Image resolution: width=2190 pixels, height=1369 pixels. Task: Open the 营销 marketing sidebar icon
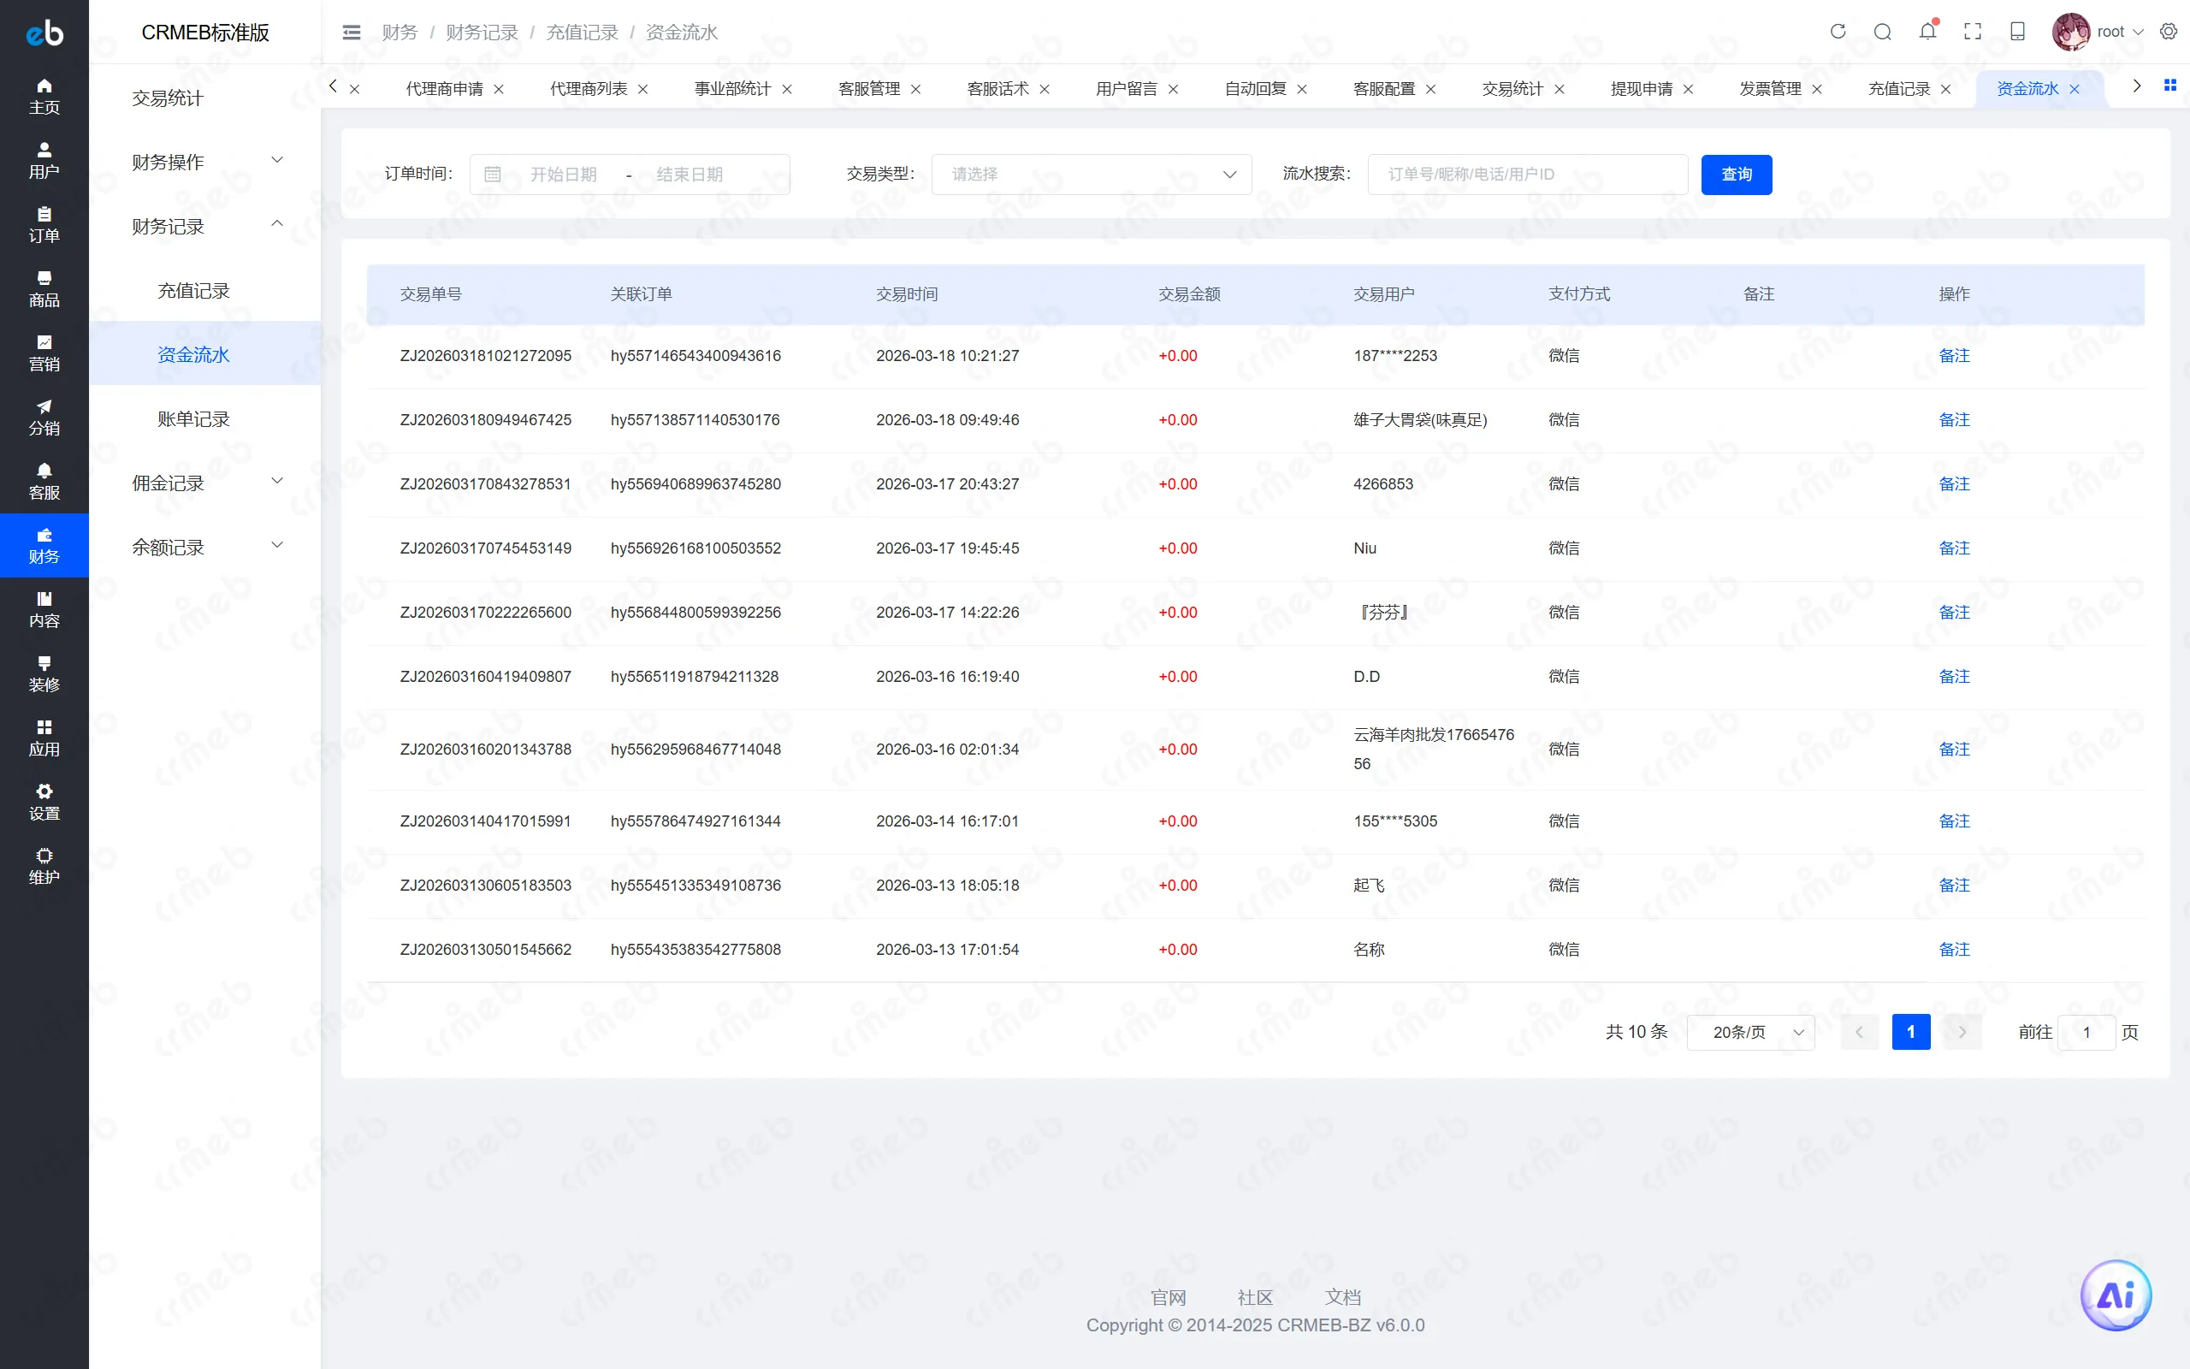point(44,353)
